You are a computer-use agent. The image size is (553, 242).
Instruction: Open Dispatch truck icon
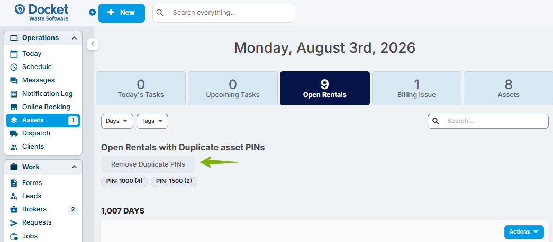(14, 133)
